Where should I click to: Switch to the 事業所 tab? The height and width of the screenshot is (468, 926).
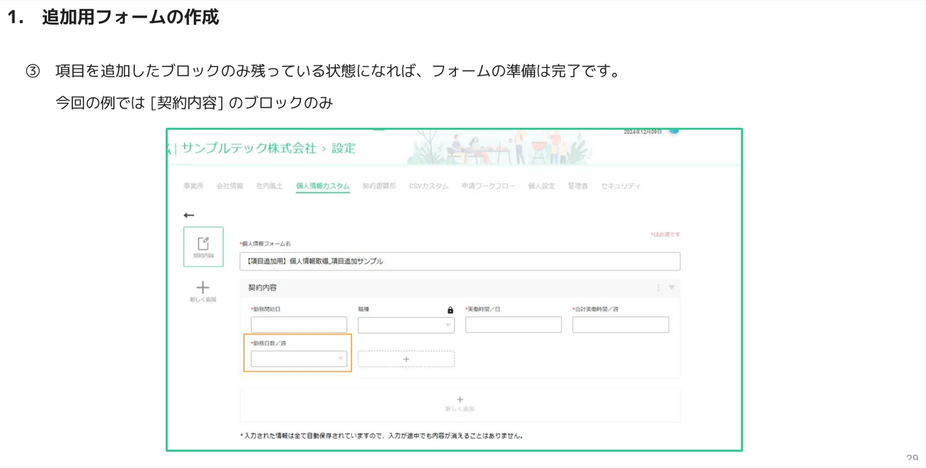click(193, 186)
